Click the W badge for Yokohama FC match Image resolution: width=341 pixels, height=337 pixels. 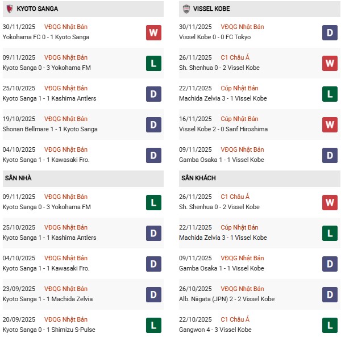153,32
